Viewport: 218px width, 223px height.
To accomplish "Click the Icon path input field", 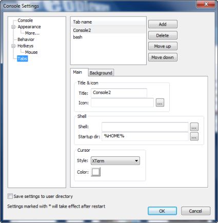I will coord(122,103).
